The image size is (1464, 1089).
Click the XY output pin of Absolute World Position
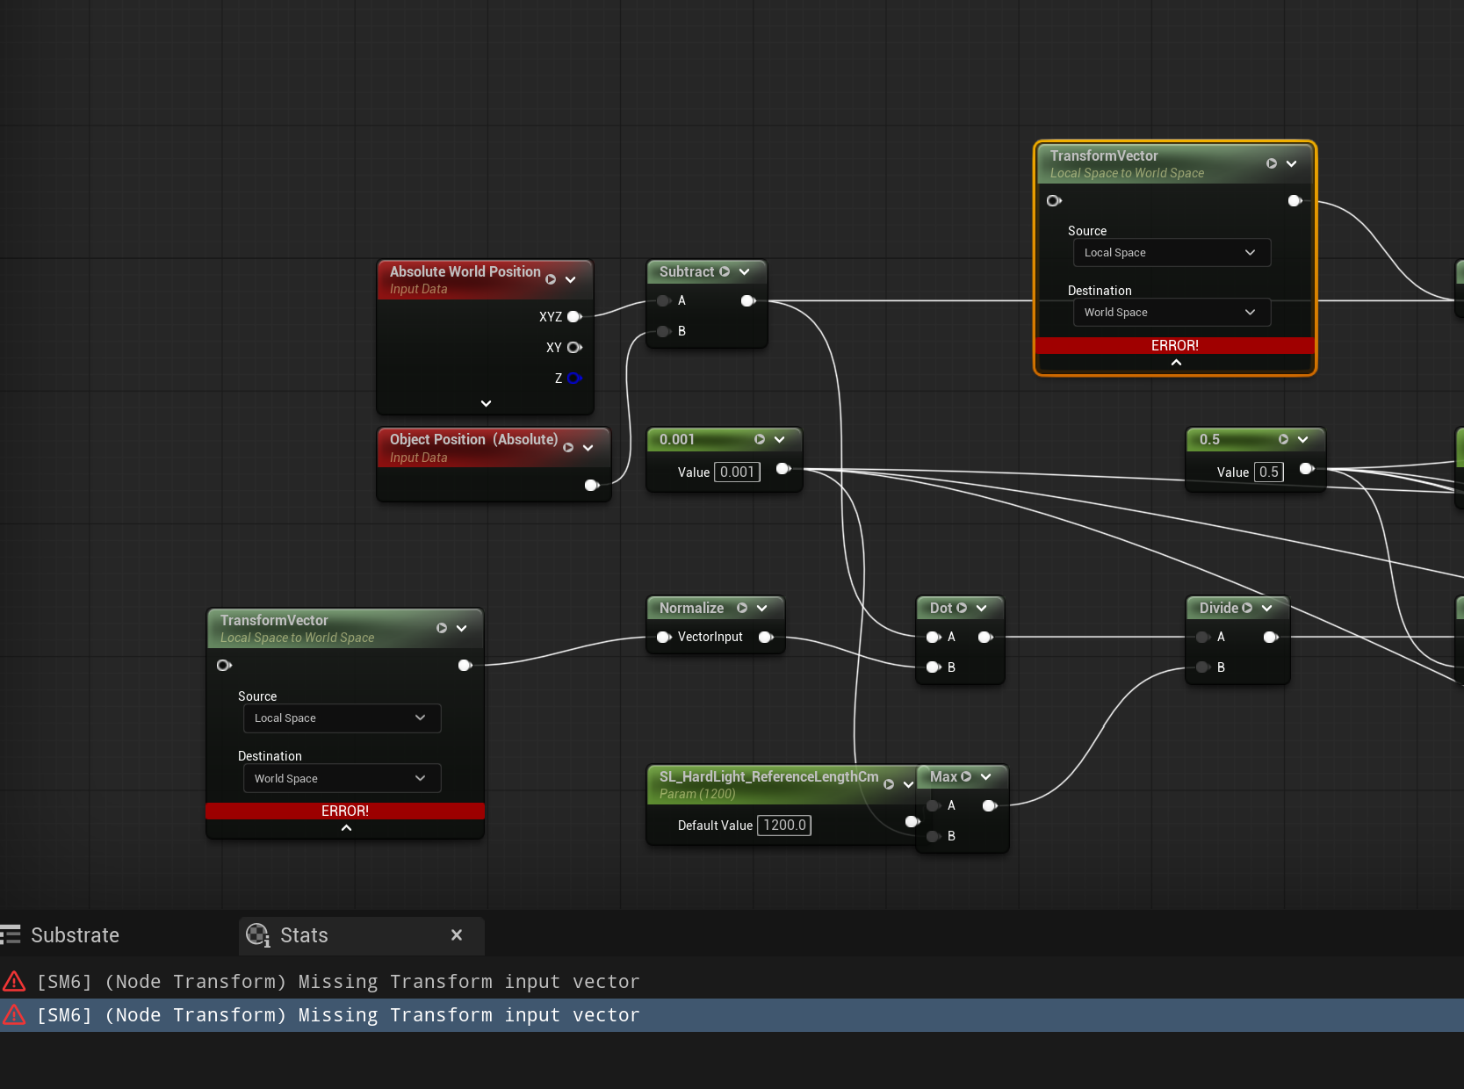[574, 347]
